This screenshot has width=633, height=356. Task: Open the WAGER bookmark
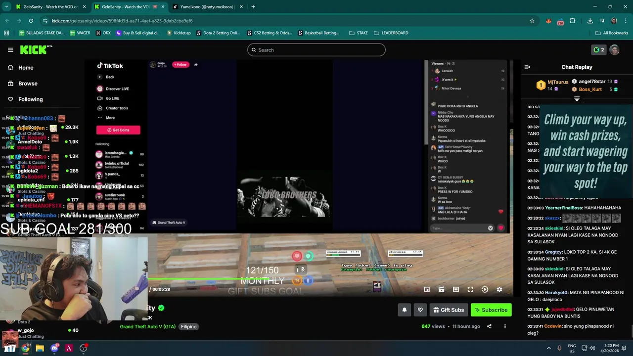80,33
